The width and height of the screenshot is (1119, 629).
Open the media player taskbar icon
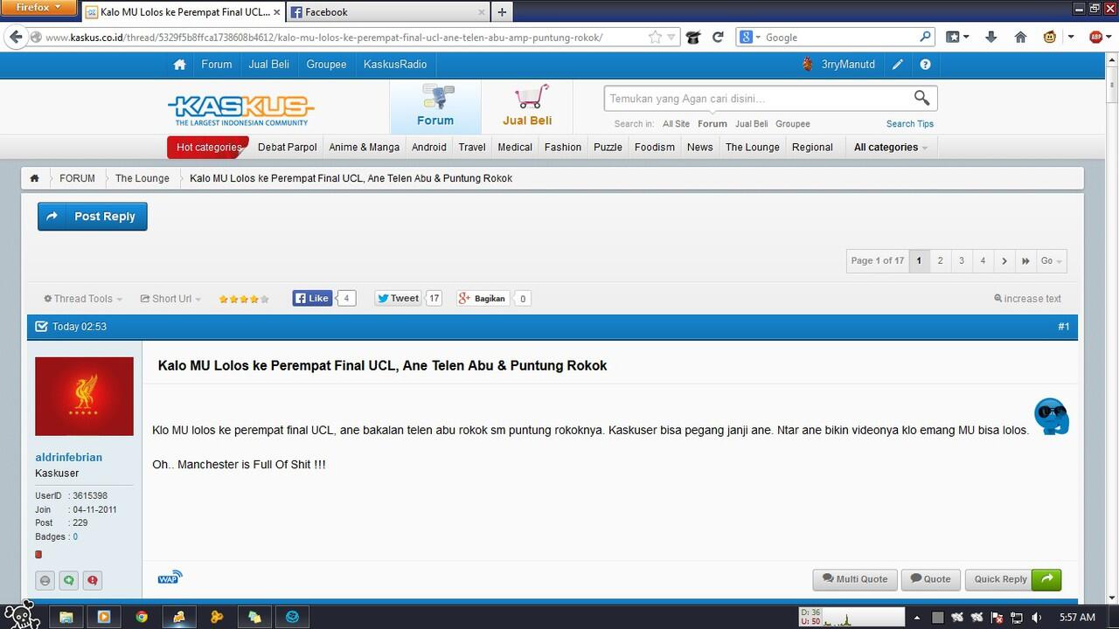coord(103,617)
